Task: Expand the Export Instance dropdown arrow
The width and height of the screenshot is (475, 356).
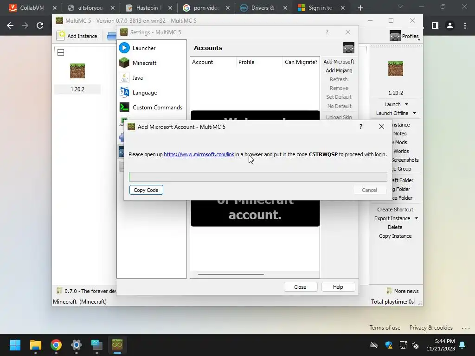Action: [x=416, y=218]
